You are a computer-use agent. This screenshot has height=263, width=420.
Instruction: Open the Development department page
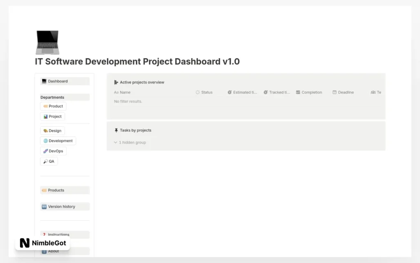(x=58, y=141)
